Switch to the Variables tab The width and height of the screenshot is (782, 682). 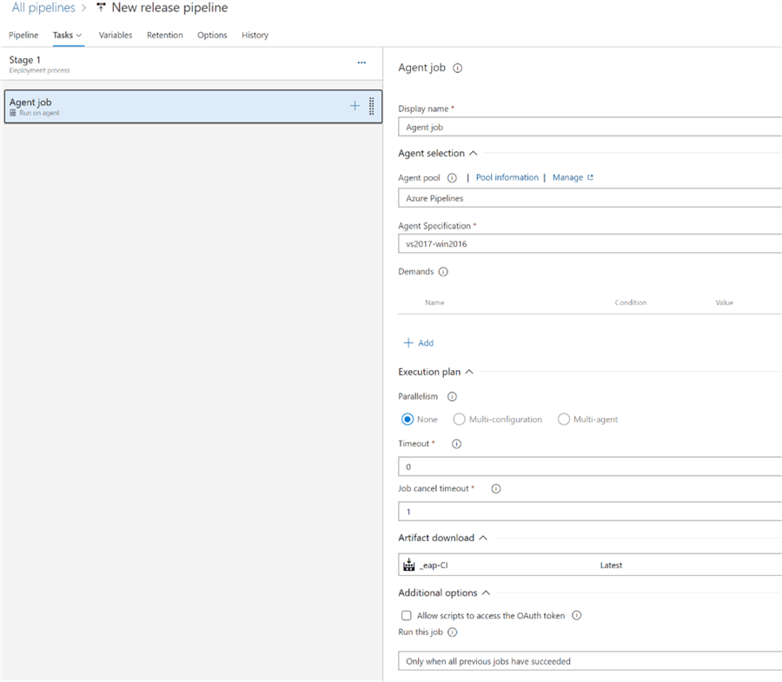116,36
